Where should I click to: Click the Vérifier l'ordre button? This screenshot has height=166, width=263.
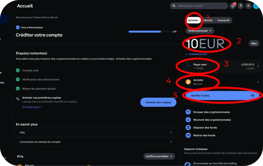point(222,95)
